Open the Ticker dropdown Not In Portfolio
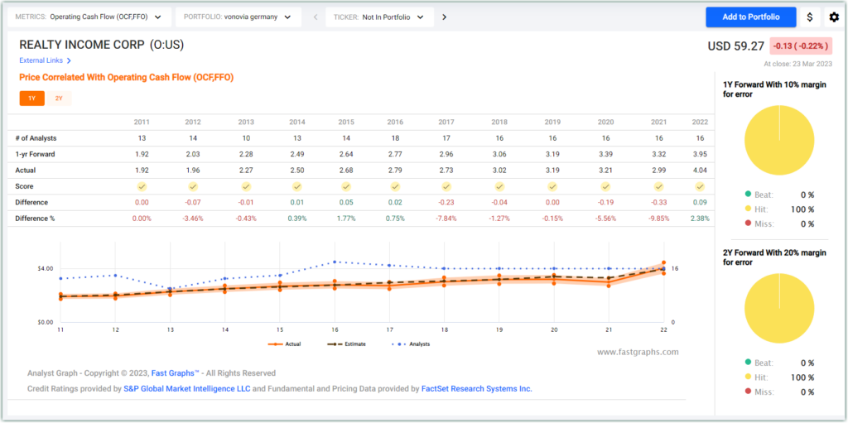Screen dimensions: 848x423 (380, 17)
